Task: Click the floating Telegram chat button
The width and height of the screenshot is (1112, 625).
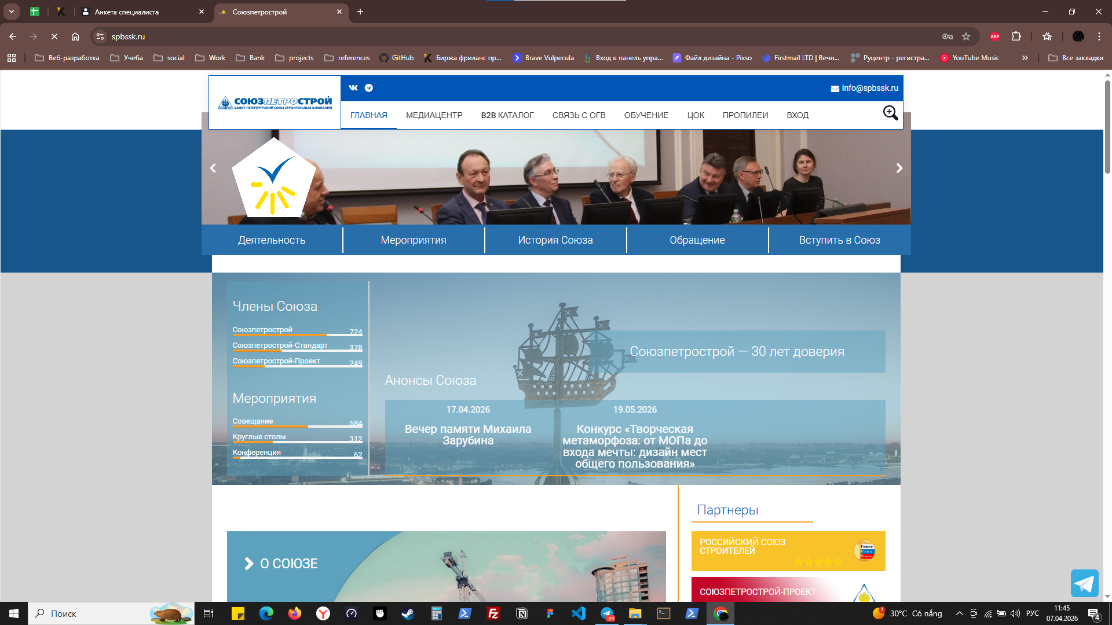Action: coord(1084,583)
